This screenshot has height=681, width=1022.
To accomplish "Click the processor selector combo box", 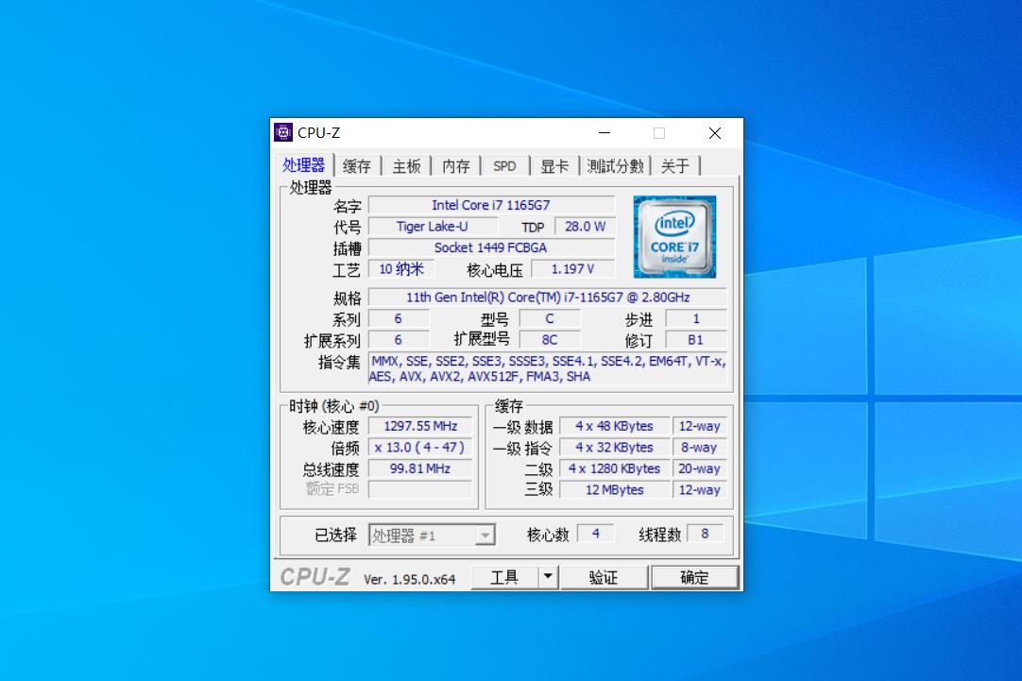I will (x=430, y=534).
